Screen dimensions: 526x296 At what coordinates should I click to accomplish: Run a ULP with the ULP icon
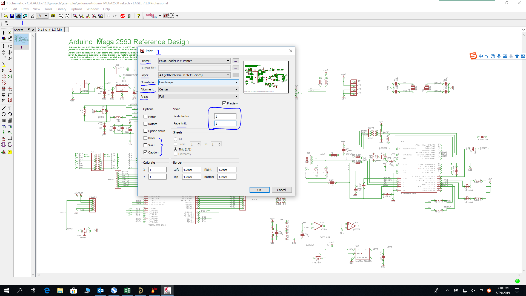tap(67, 16)
